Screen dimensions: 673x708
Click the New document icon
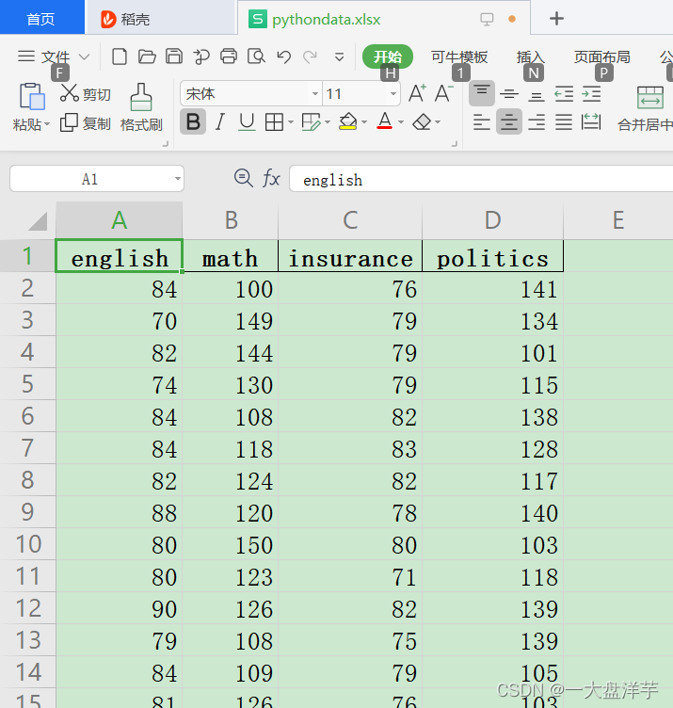(x=120, y=56)
